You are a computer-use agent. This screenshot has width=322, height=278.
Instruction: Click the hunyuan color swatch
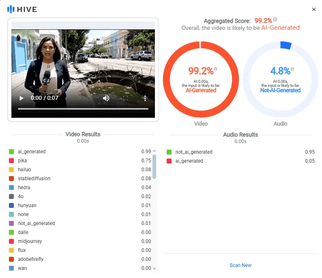point(12,205)
